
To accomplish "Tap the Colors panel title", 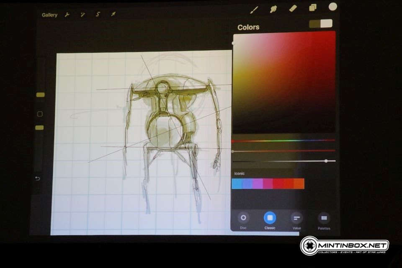I will (x=248, y=27).
